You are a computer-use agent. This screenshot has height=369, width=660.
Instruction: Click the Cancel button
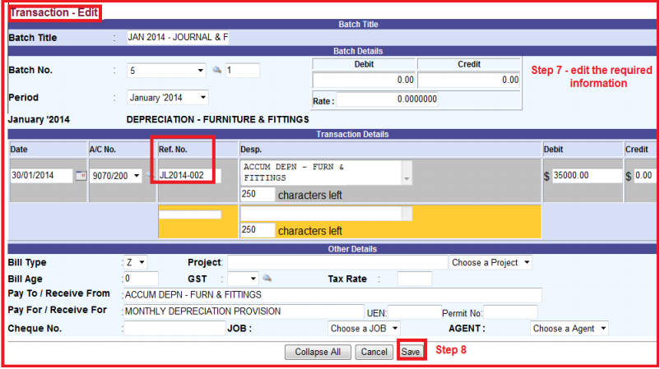point(374,352)
